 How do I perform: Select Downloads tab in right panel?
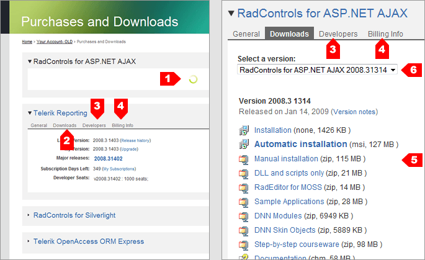tap(289, 34)
